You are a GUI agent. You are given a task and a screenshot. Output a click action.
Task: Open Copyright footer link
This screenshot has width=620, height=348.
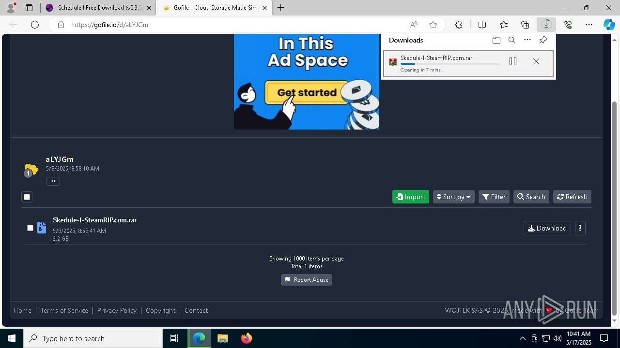point(161,310)
